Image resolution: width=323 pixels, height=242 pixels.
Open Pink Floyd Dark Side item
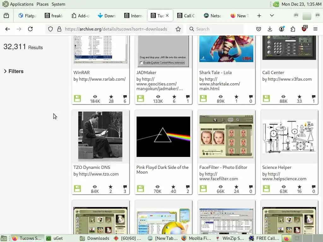pos(162,170)
